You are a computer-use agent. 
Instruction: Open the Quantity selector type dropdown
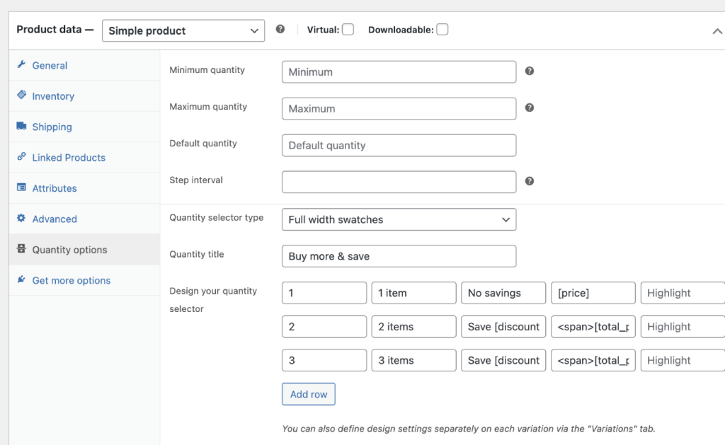399,219
